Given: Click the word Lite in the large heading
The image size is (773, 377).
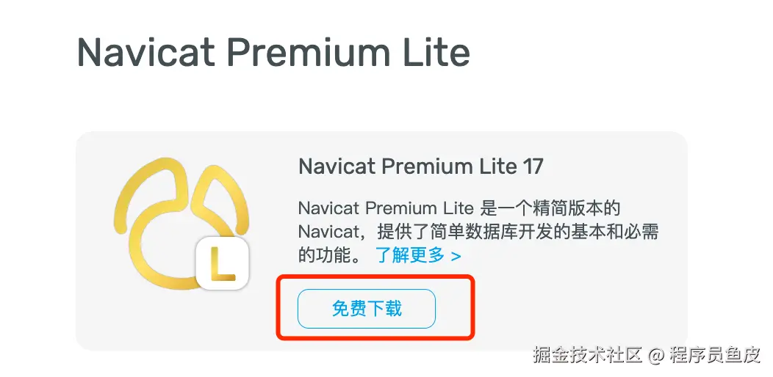Looking at the screenshot, I should pyautogui.click(x=436, y=51).
